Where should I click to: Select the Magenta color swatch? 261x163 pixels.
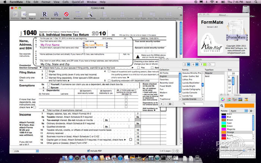(x=224, y=129)
